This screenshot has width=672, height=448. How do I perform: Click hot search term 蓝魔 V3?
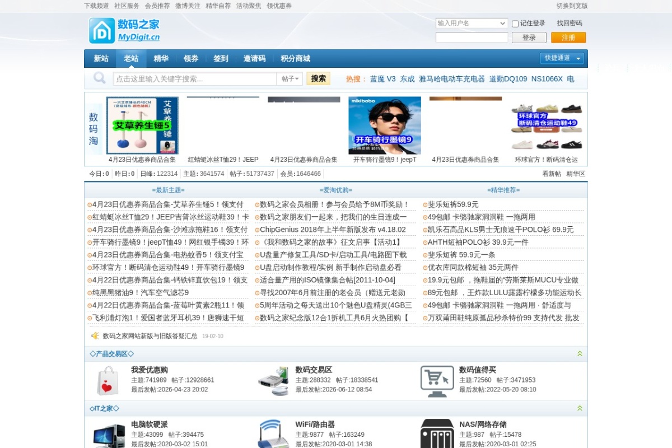click(x=382, y=79)
